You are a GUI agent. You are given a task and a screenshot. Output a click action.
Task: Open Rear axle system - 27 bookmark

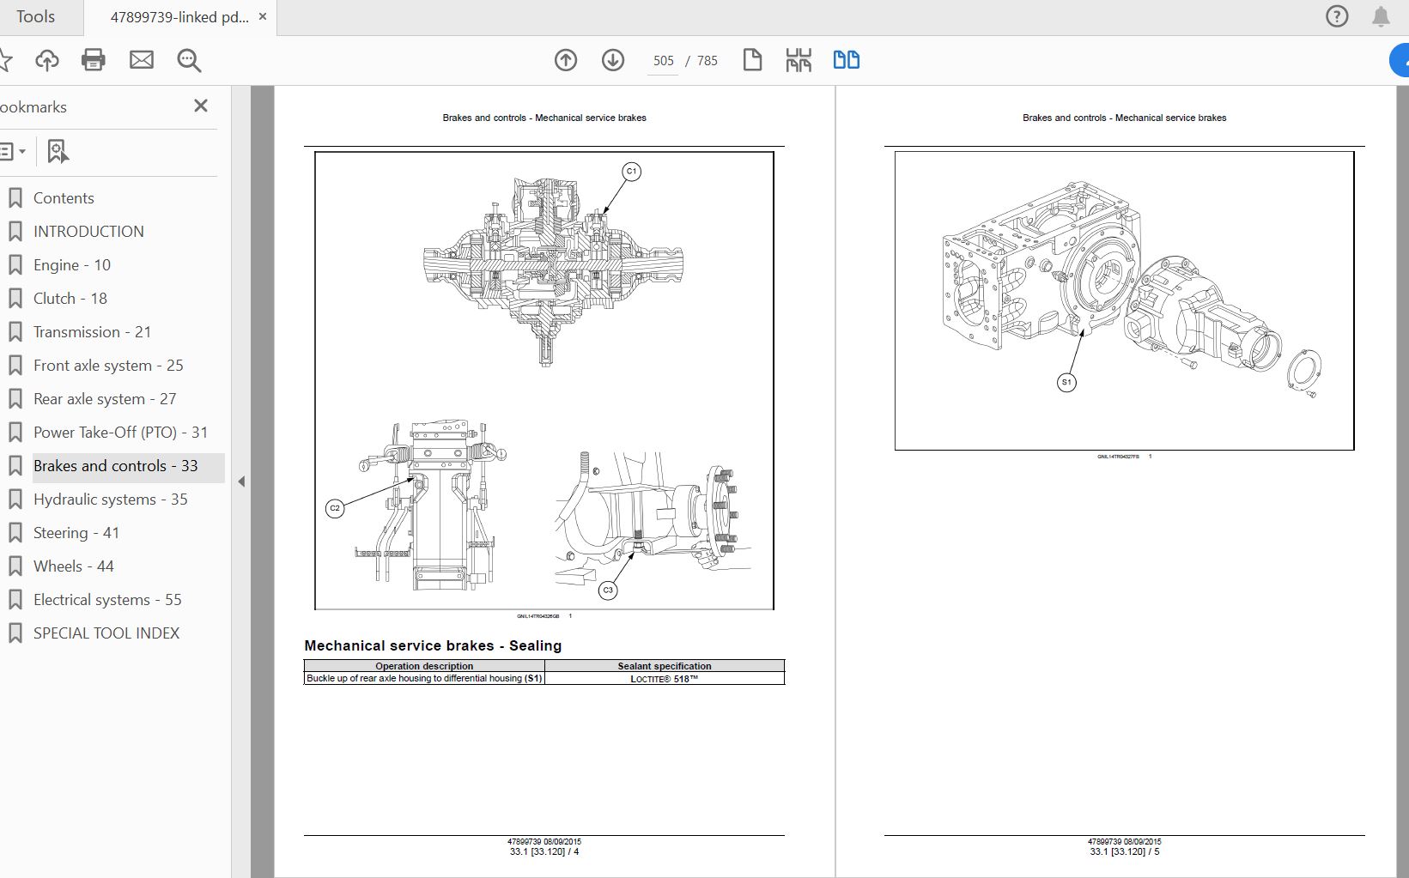click(105, 399)
